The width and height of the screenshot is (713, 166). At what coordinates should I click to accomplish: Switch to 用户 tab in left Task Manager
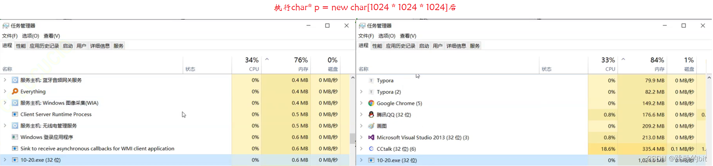click(81, 46)
